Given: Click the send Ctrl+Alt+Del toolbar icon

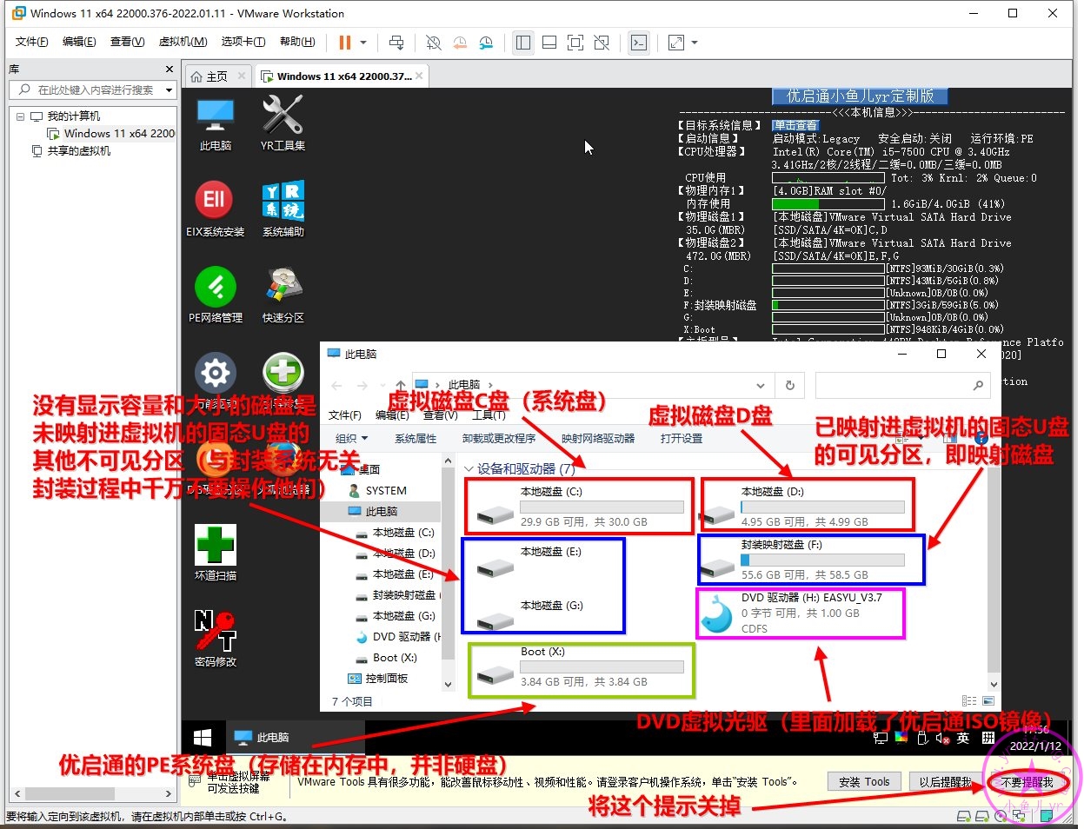Looking at the screenshot, I should pyautogui.click(x=396, y=42).
